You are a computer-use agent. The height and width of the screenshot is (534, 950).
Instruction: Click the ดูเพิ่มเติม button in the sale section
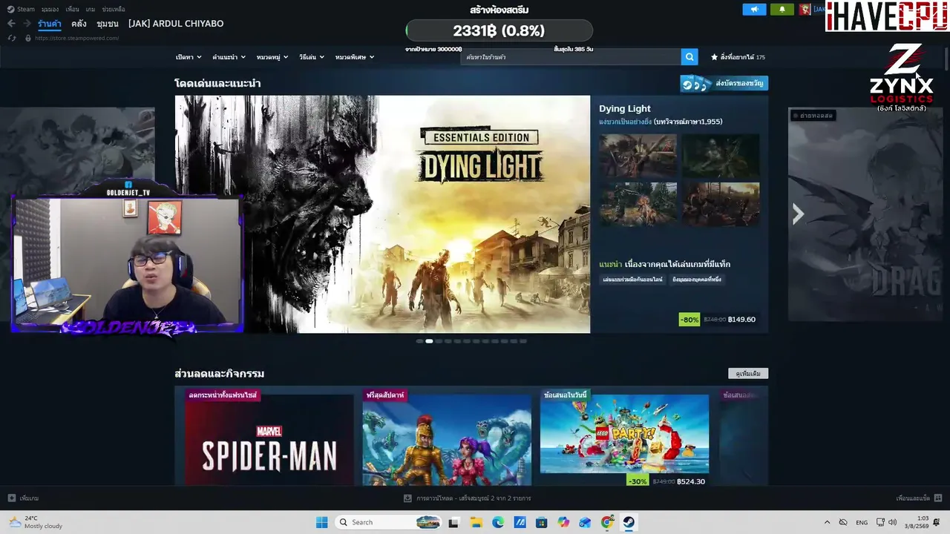coord(748,373)
